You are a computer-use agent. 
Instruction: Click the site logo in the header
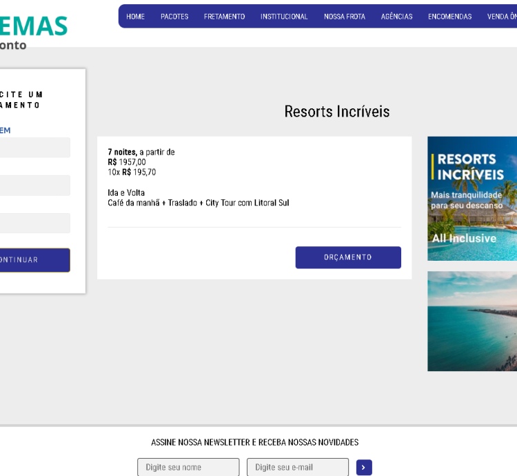tap(33, 32)
